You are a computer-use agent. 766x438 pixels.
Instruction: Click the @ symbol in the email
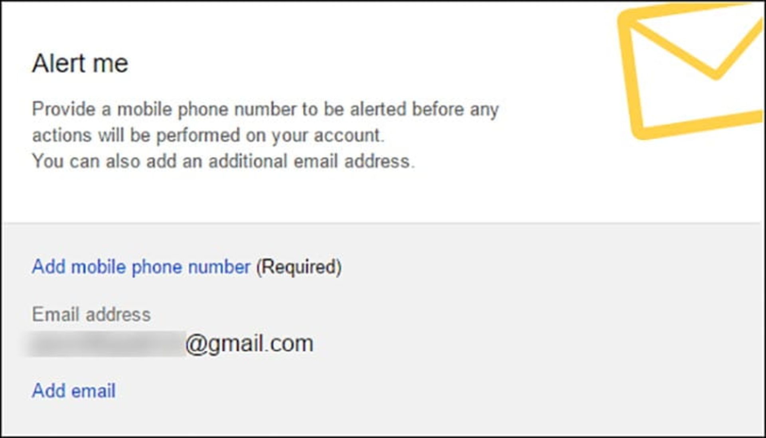click(x=195, y=344)
